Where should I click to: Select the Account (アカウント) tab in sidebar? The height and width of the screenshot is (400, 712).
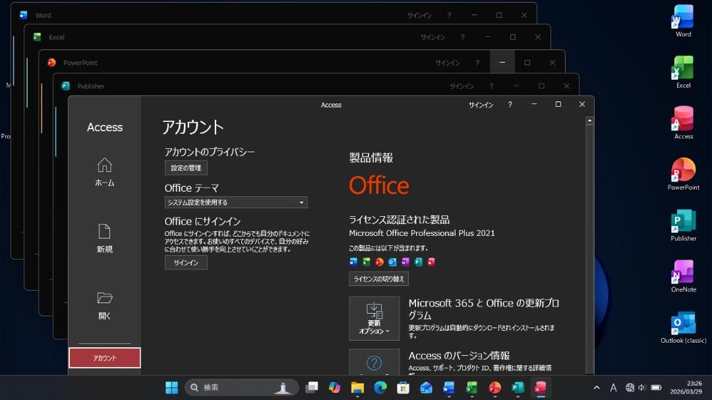tap(104, 358)
